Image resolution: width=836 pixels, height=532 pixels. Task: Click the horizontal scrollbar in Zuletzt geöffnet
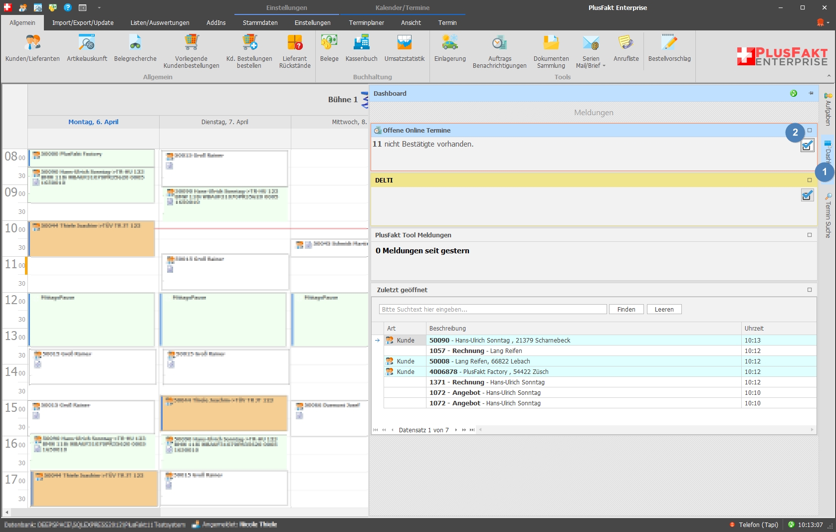(x=646, y=430)
